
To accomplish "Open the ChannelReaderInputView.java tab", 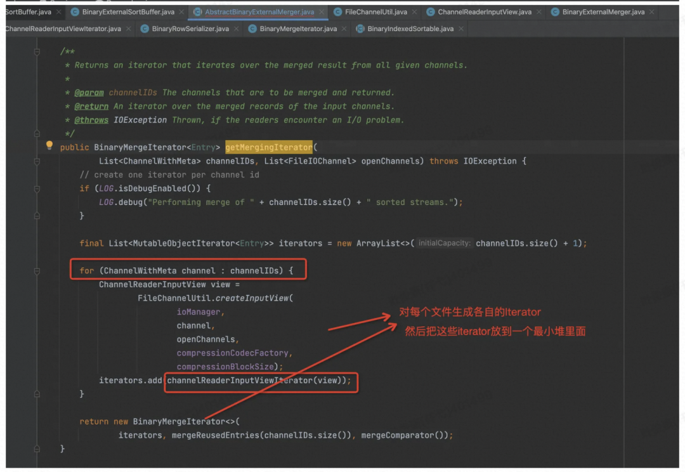I will (485, 12).
